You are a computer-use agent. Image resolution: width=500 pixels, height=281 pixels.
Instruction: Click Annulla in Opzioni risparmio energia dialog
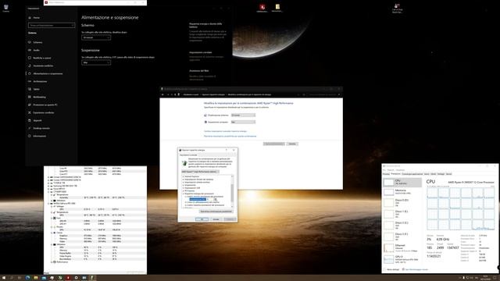point(216,219)
